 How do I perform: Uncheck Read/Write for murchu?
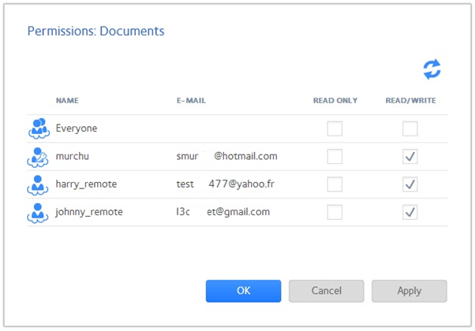(x=410, y=157)
